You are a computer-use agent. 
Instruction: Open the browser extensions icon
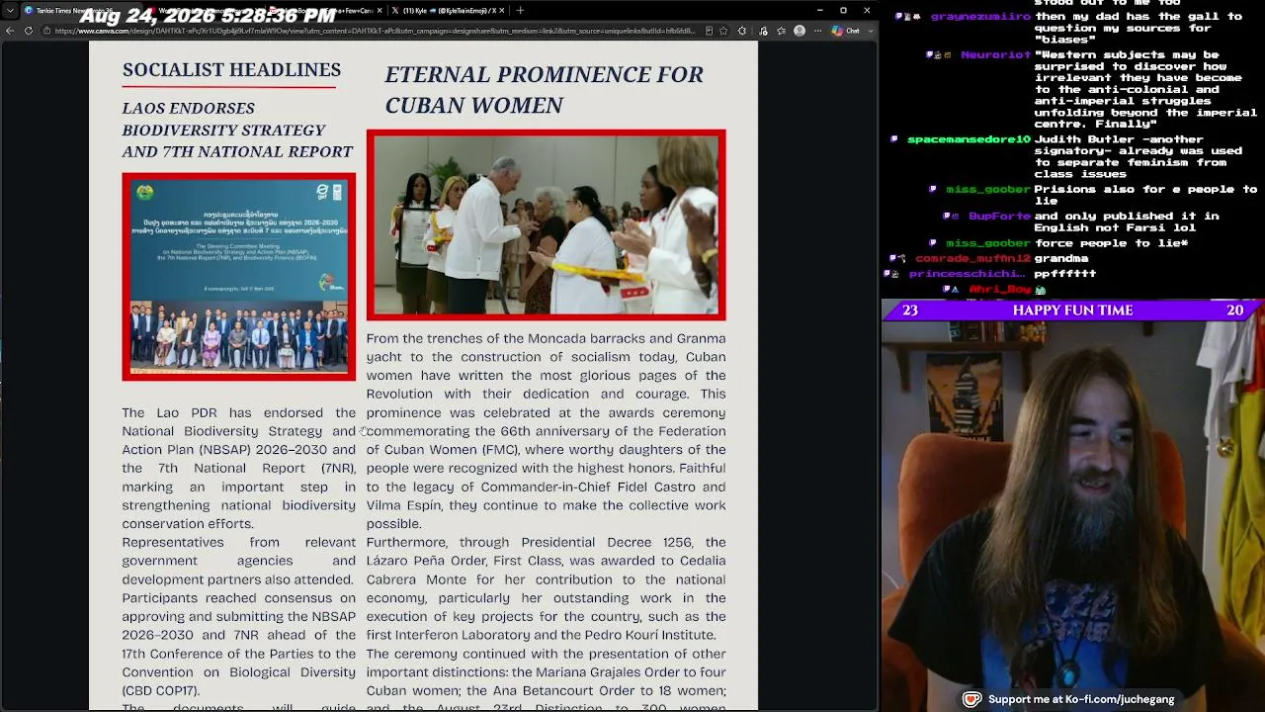pos(741,31)
